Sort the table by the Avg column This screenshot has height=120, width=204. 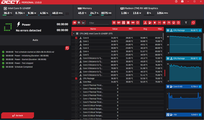145,29
